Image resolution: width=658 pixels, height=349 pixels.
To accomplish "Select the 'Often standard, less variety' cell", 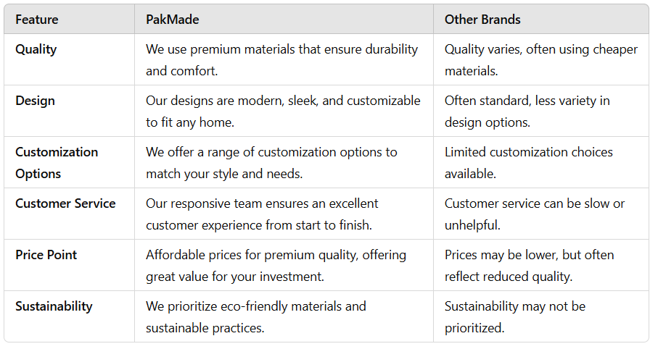I will coord(527,112).
